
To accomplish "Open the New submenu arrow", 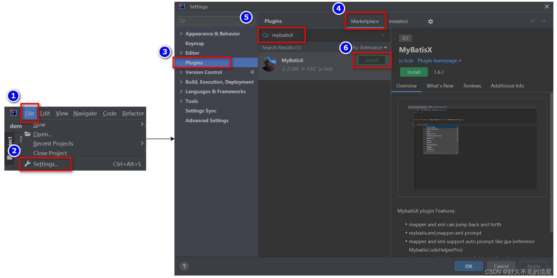I will [142, 124].
